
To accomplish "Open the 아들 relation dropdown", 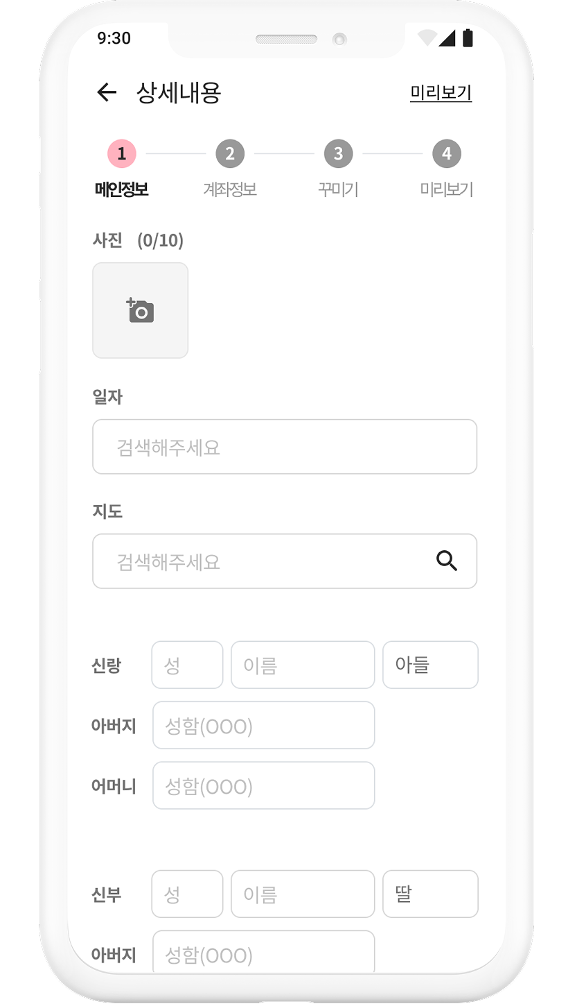I will pos(430,665).
